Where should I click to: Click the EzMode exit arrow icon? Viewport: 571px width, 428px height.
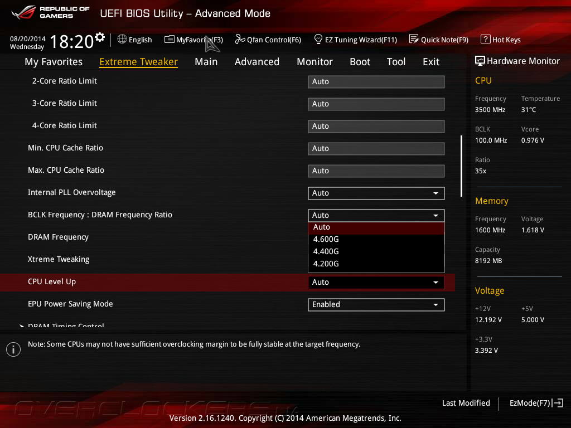tap(558, 403)
